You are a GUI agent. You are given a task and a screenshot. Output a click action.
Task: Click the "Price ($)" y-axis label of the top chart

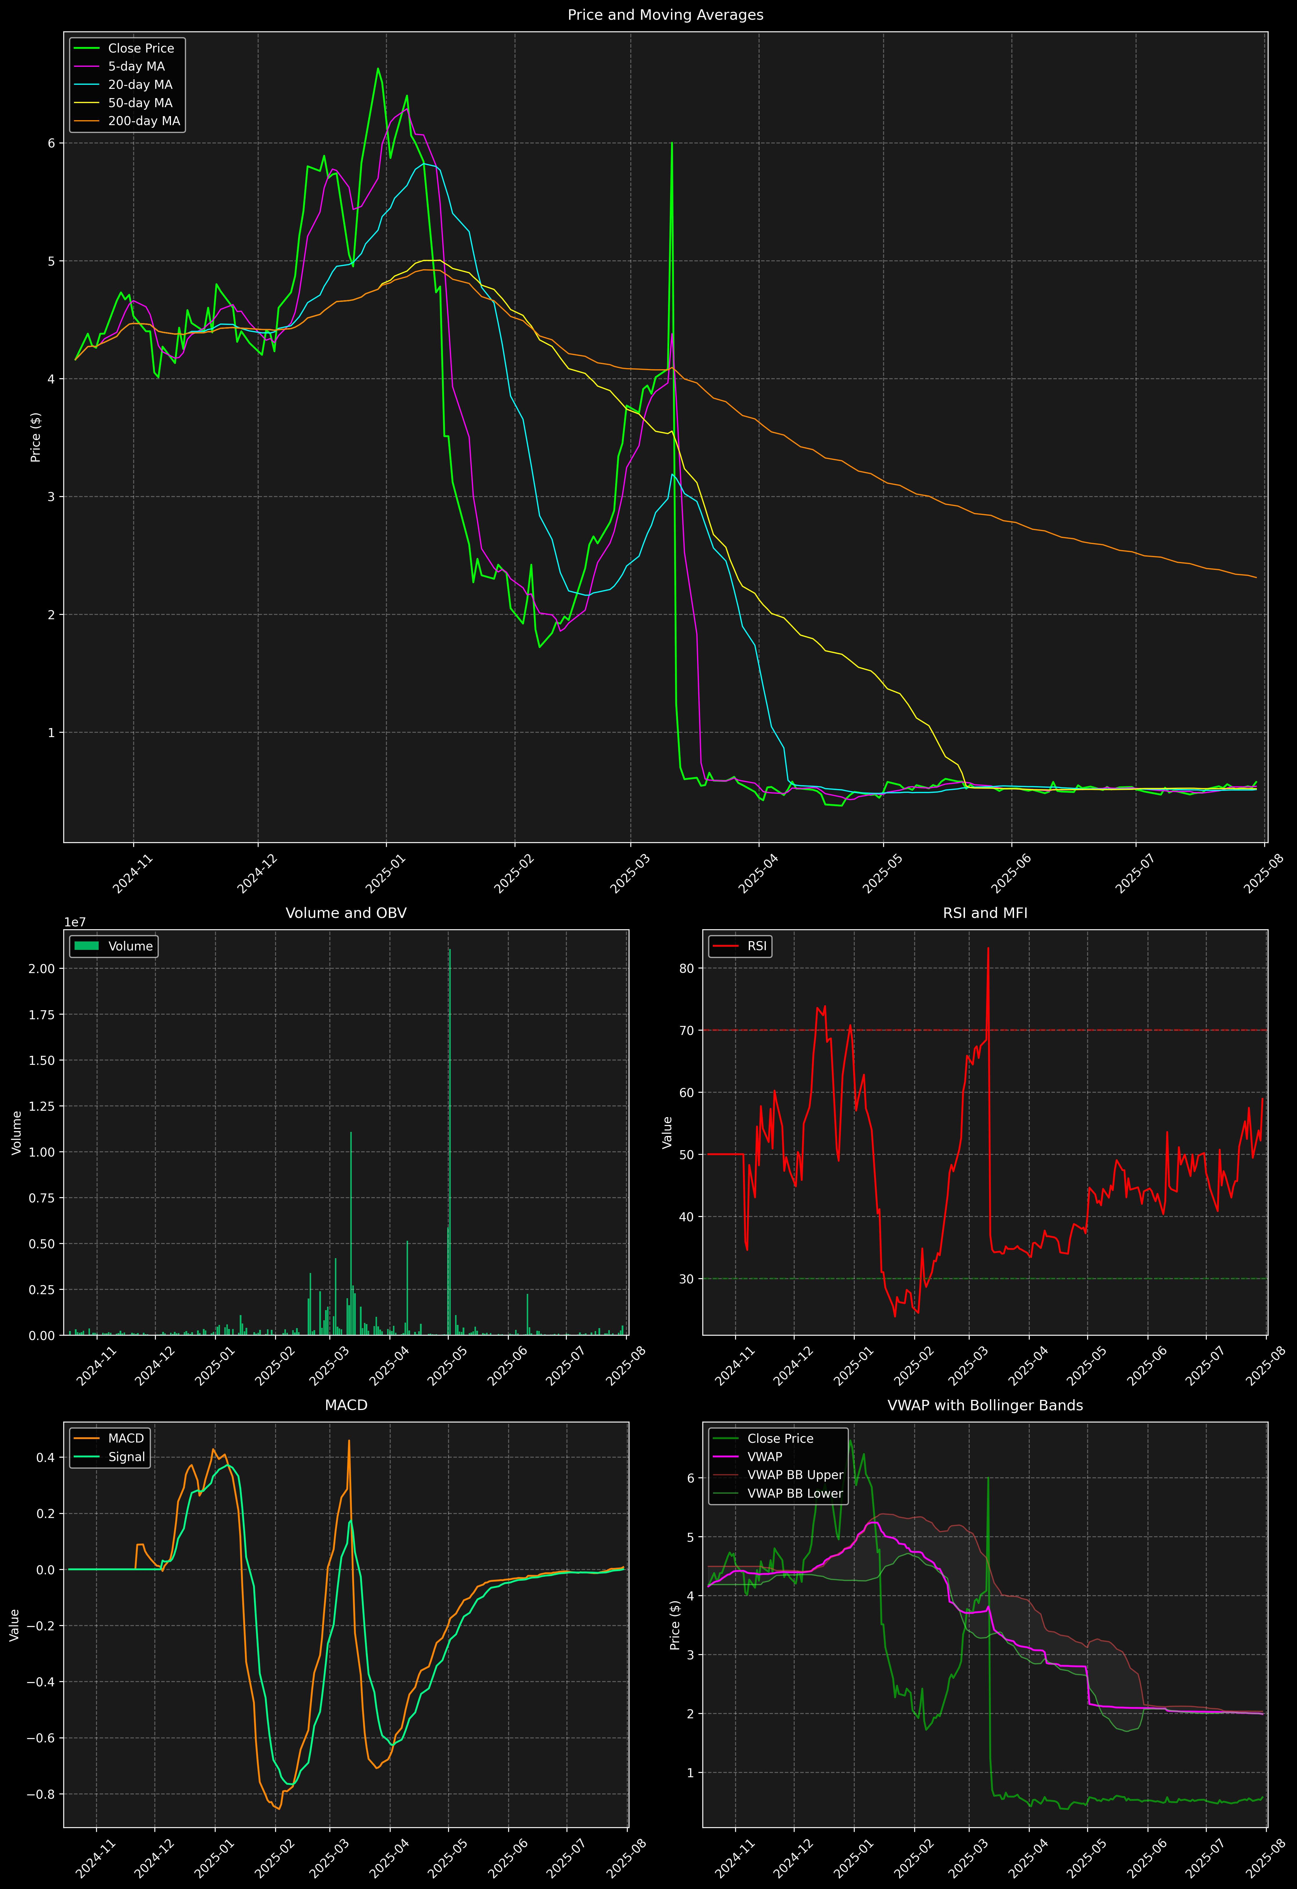(36, 437)
